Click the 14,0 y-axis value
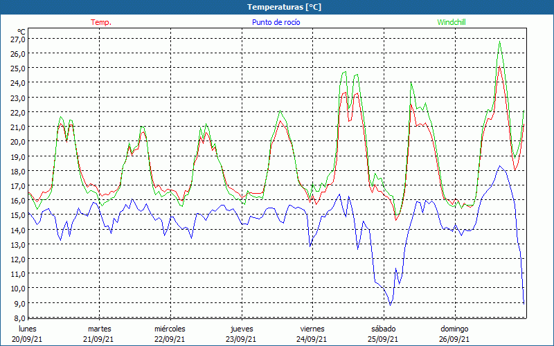This screenshot has width=554, height=346. [18, 230]
